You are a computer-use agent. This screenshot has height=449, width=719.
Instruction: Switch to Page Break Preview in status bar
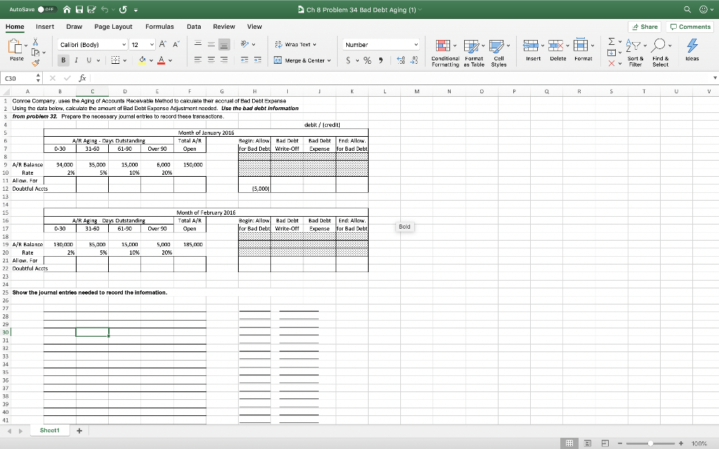click(605, 443)
